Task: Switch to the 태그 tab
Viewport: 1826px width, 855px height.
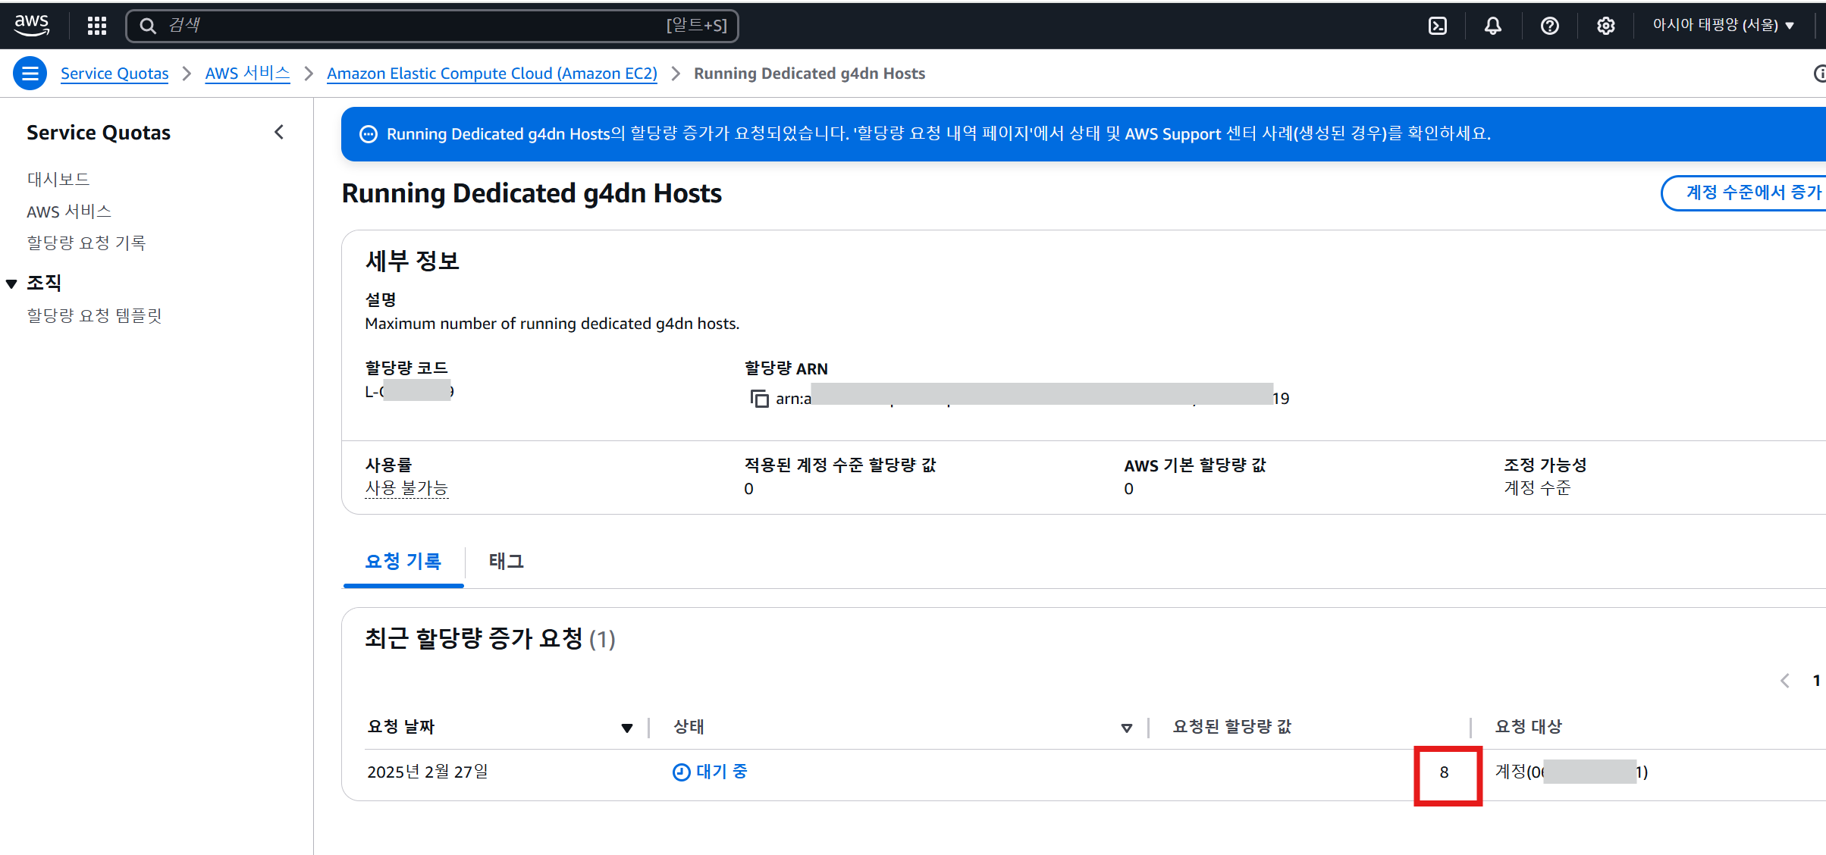Action: coord(506,562)
